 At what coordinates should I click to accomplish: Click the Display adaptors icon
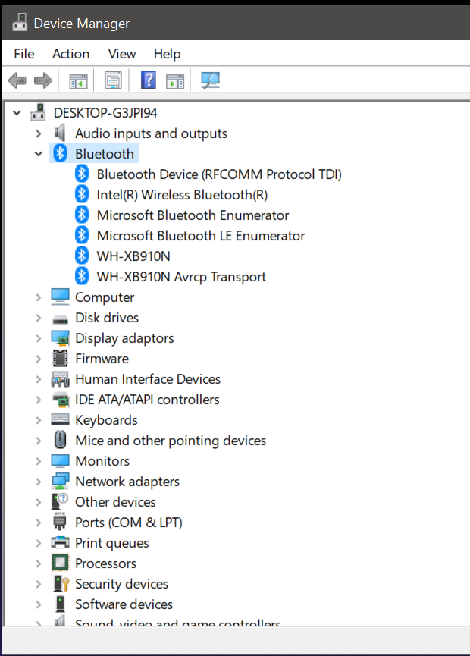60,338
